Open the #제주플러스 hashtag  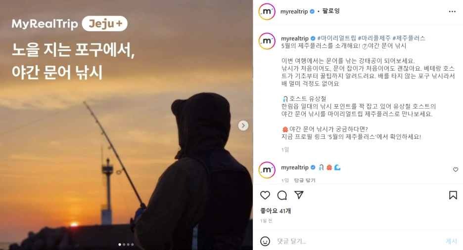[409, 38]
